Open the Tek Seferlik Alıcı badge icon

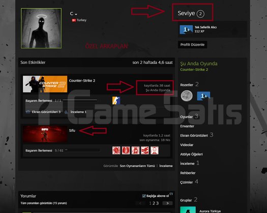click(x=186, y=29)
